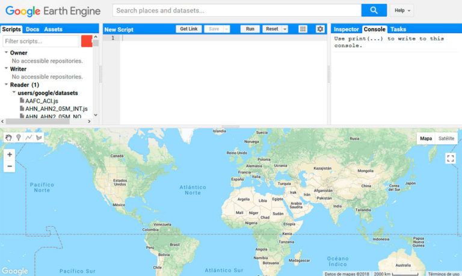Click the Reset button
The width and height of the screenshot is (462, 276).
pos(272,29)
